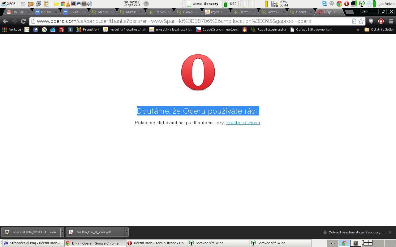Open 'Ostatní záložky' bookmarks folder

click(x=379, y=30)
